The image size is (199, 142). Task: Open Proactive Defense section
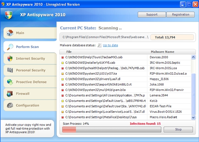30,82
